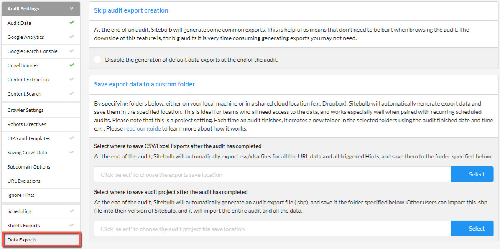Go to the Robots Directives section
This screenshot has width=500, height=249.
click(x=41, y=124)
